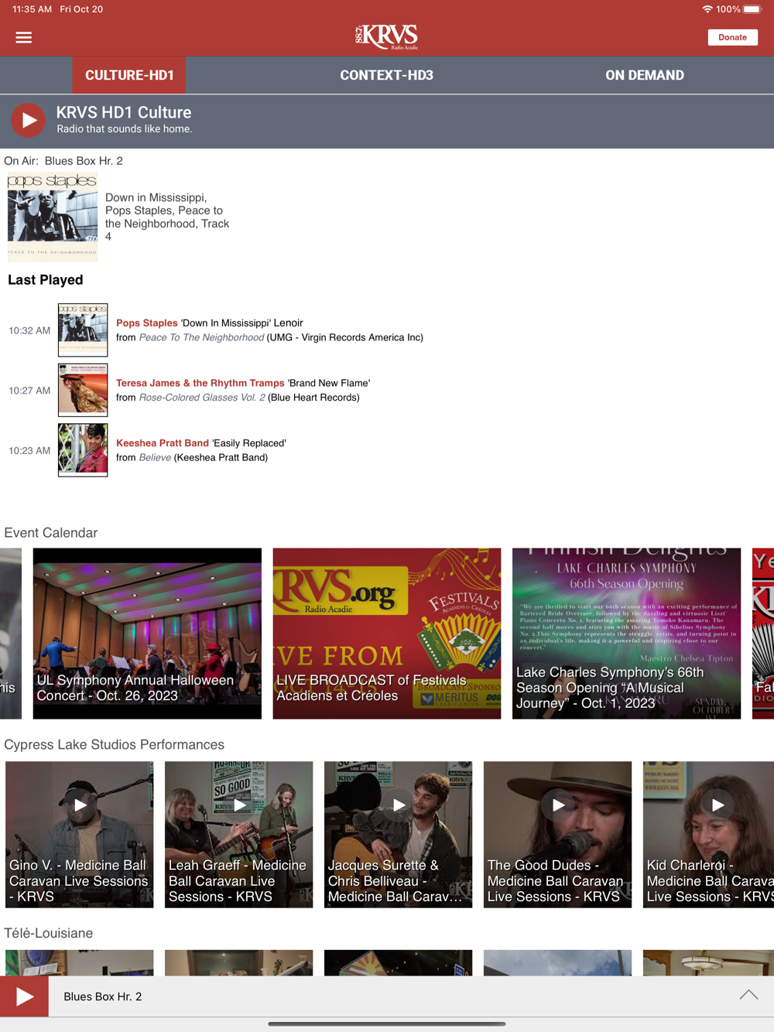
Task: Tap the On Air: Blues Box Hr. 2 label
Action: [x=63, y=161]
